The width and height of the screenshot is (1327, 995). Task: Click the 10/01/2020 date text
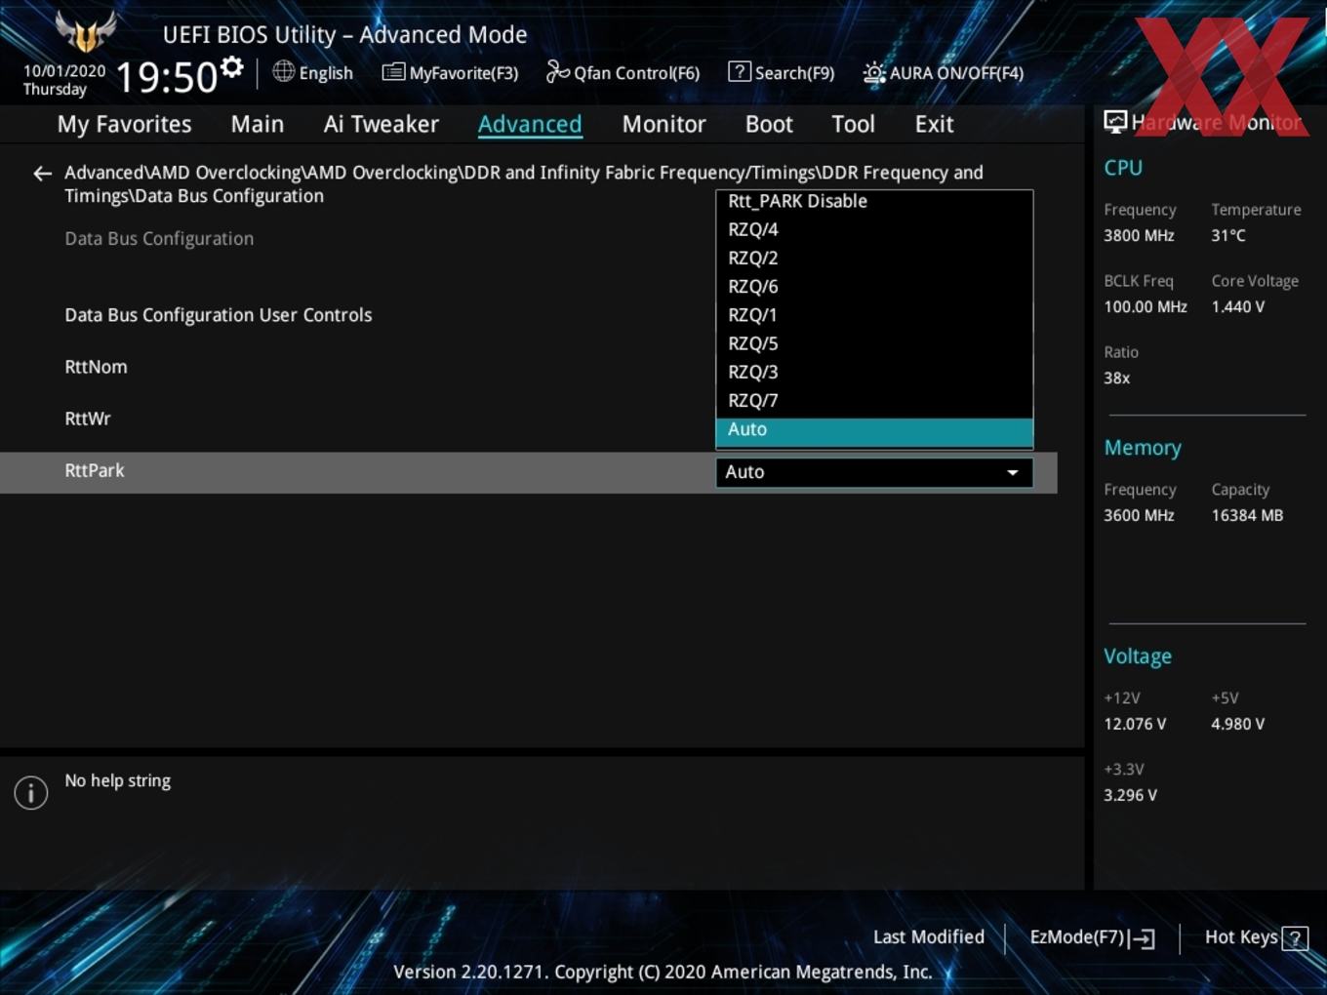pos(64,71)
